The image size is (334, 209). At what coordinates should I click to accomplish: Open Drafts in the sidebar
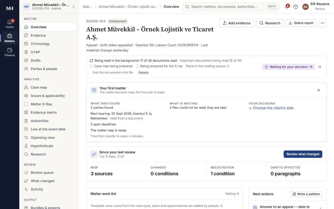tap(49, 60)
